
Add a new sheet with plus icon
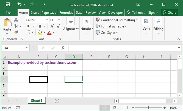57,101
